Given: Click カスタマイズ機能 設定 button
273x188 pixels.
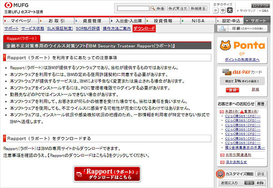Looking at the screenshot, I should pos(261,174).
